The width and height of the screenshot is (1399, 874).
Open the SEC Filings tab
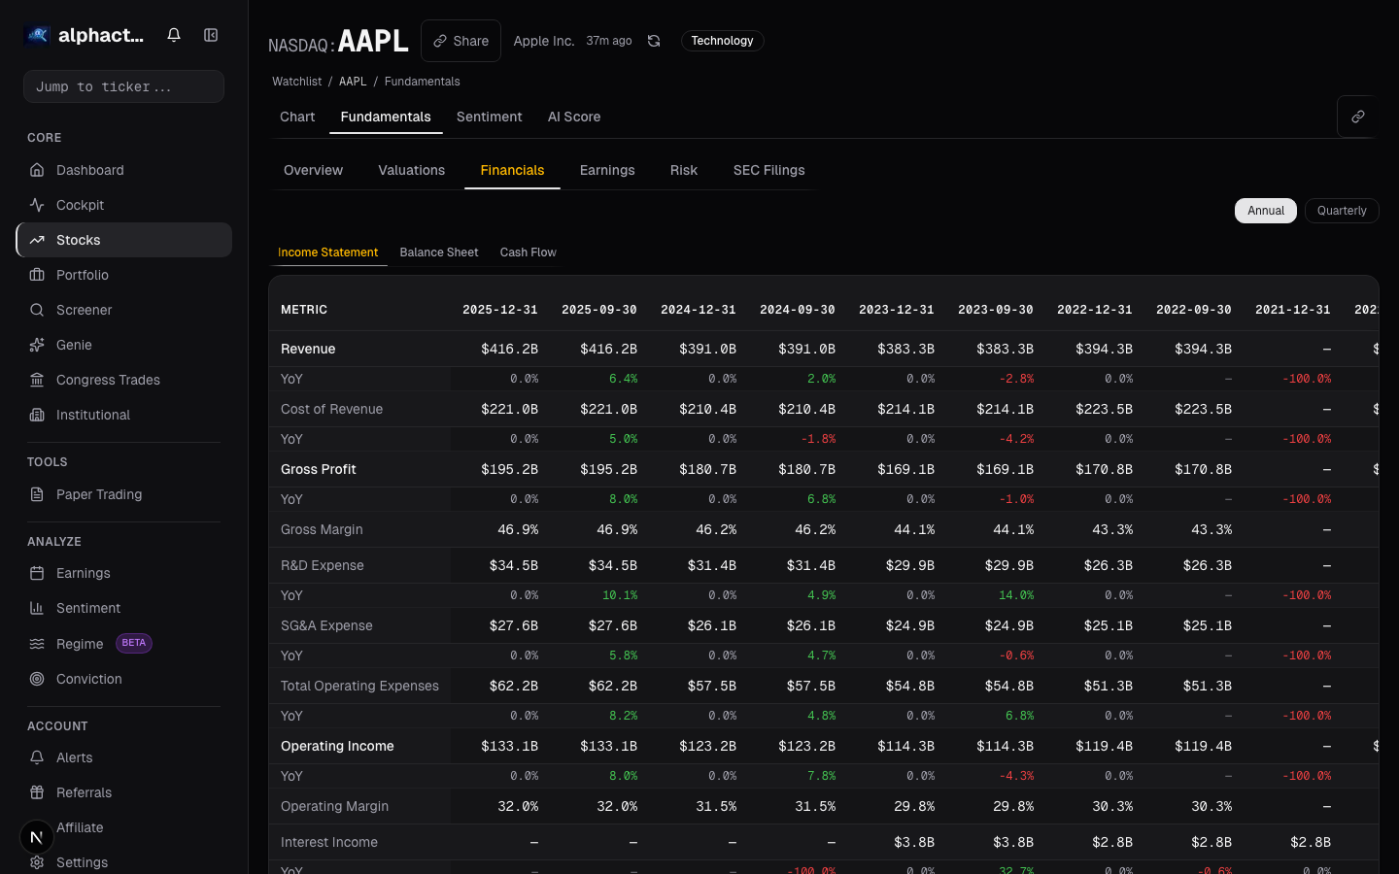click(x=768, y=170)
